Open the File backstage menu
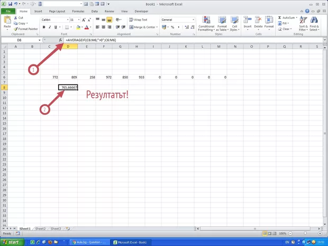328x246 pixels. (8, 11)
